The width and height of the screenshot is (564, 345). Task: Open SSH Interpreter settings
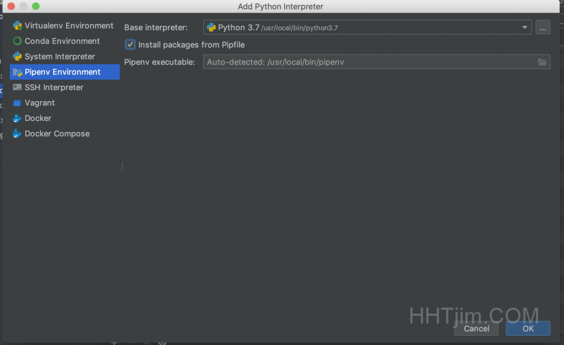pos(65,87)
